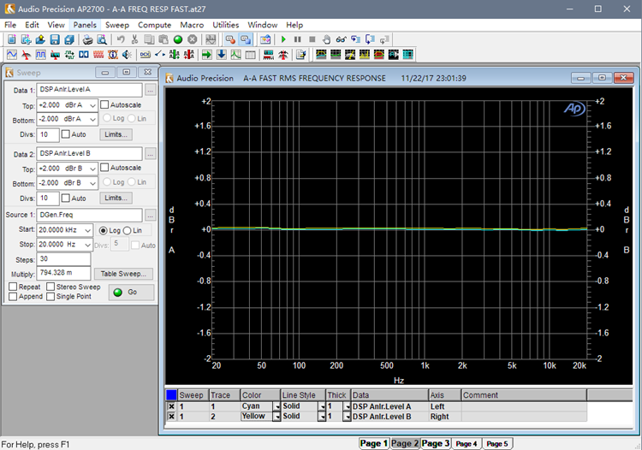Open the Analog Generator sine-wave panel icon
The image size is (642, 450).
pos(11,55)
